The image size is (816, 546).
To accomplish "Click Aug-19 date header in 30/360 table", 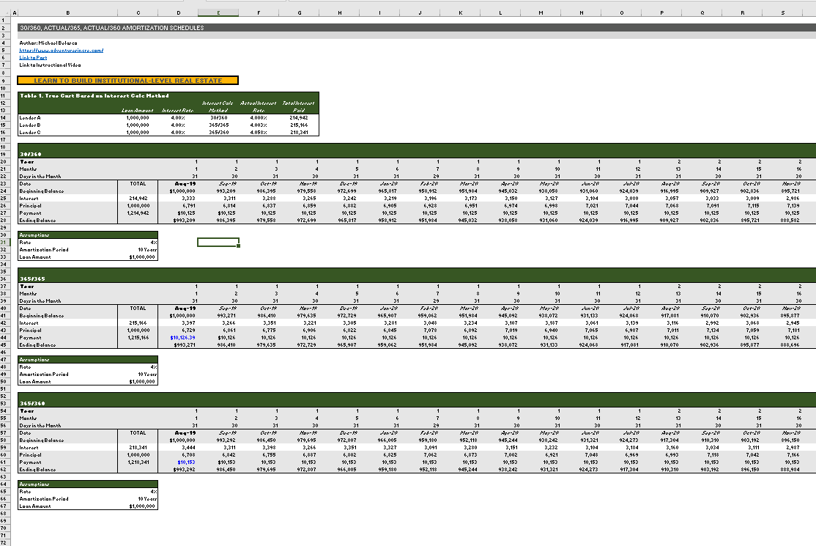I will point(179,184).
